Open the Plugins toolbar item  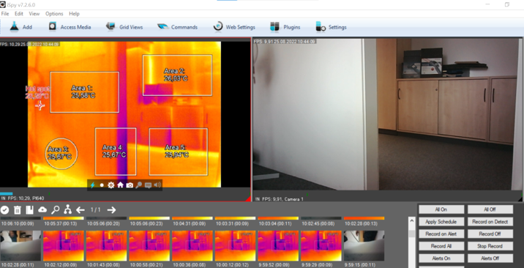point(285,27)
